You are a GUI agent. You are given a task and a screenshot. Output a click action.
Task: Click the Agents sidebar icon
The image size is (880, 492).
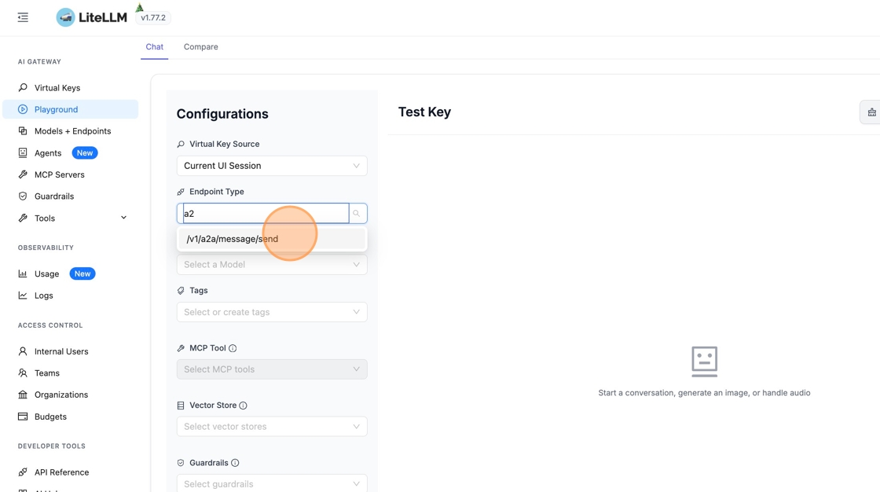23,152
